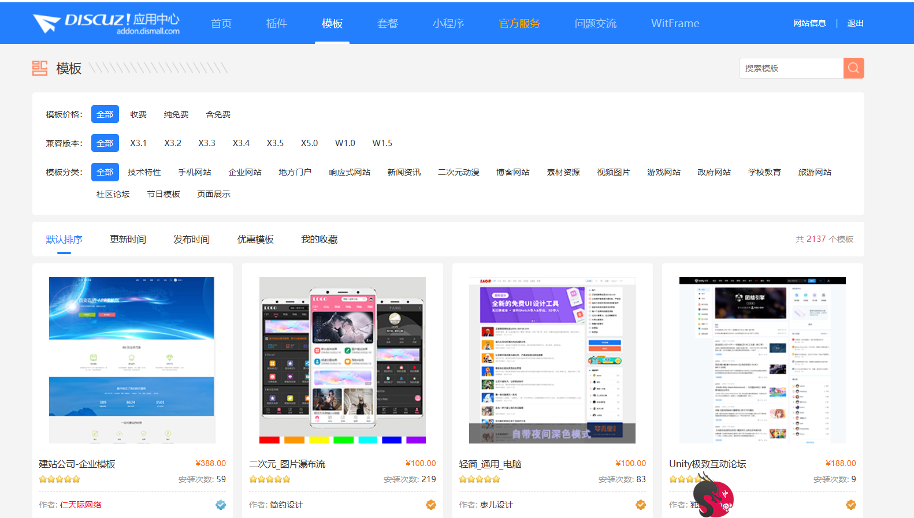Image resolution: width=914 pixels, height=518 pixels.
Task: Go to 官方服务 in the navigation bar
Action: tap(519, 24)
